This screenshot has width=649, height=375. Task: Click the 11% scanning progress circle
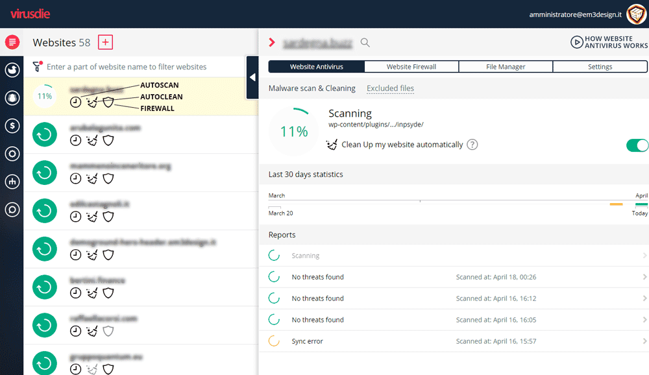click(293, 132)
